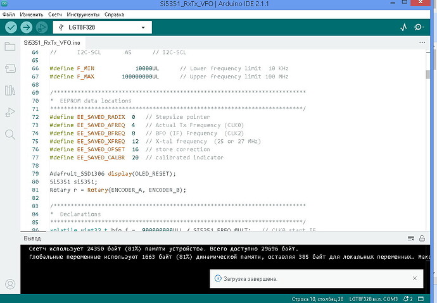437x303 pixels.
Task: Click the notifications bell in status bar
Action: (x=408, y=299)
